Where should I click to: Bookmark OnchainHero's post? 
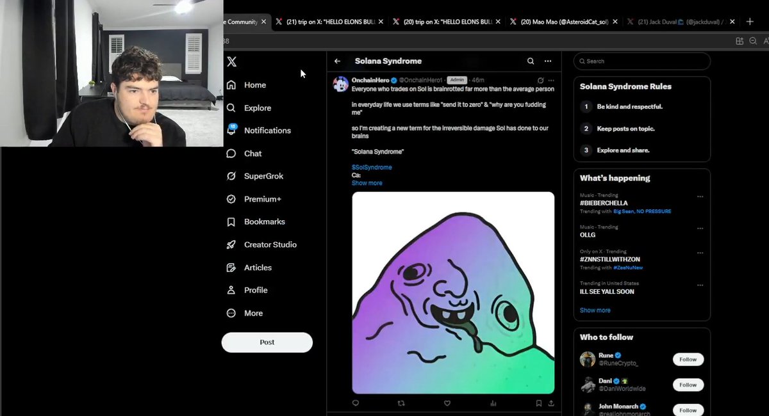tap(539, 403)
